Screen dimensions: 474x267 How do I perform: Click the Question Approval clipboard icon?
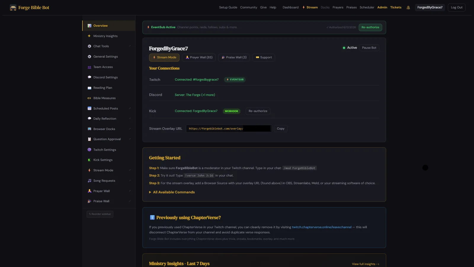(x=89, y=139)
